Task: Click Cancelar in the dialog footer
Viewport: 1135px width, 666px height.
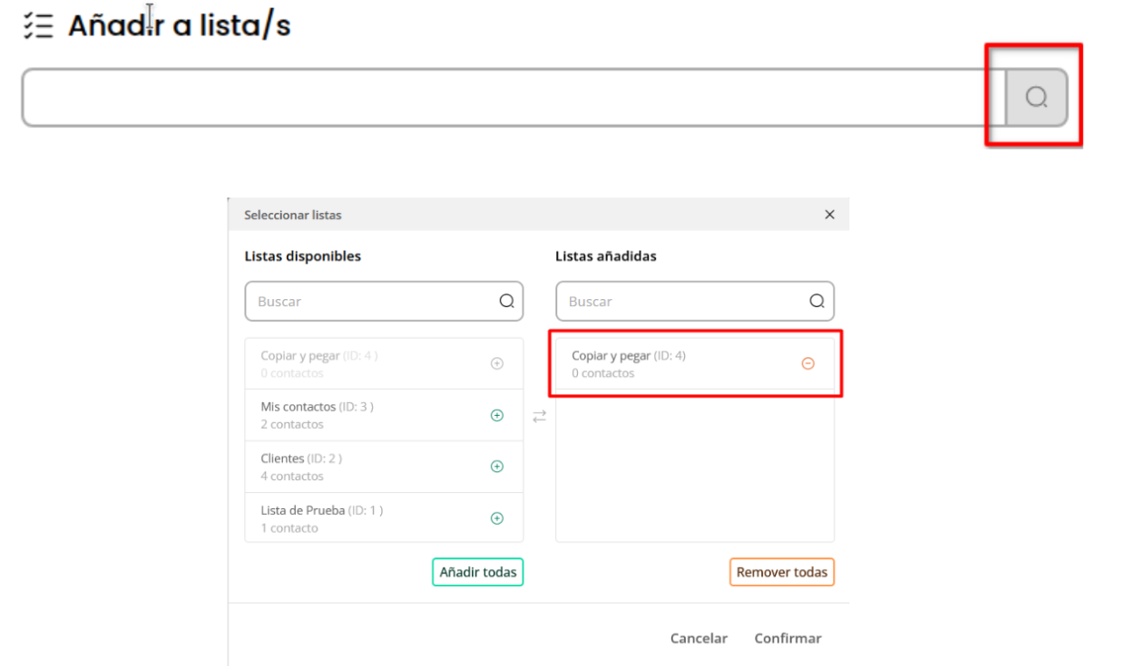Action: point(699,638)
